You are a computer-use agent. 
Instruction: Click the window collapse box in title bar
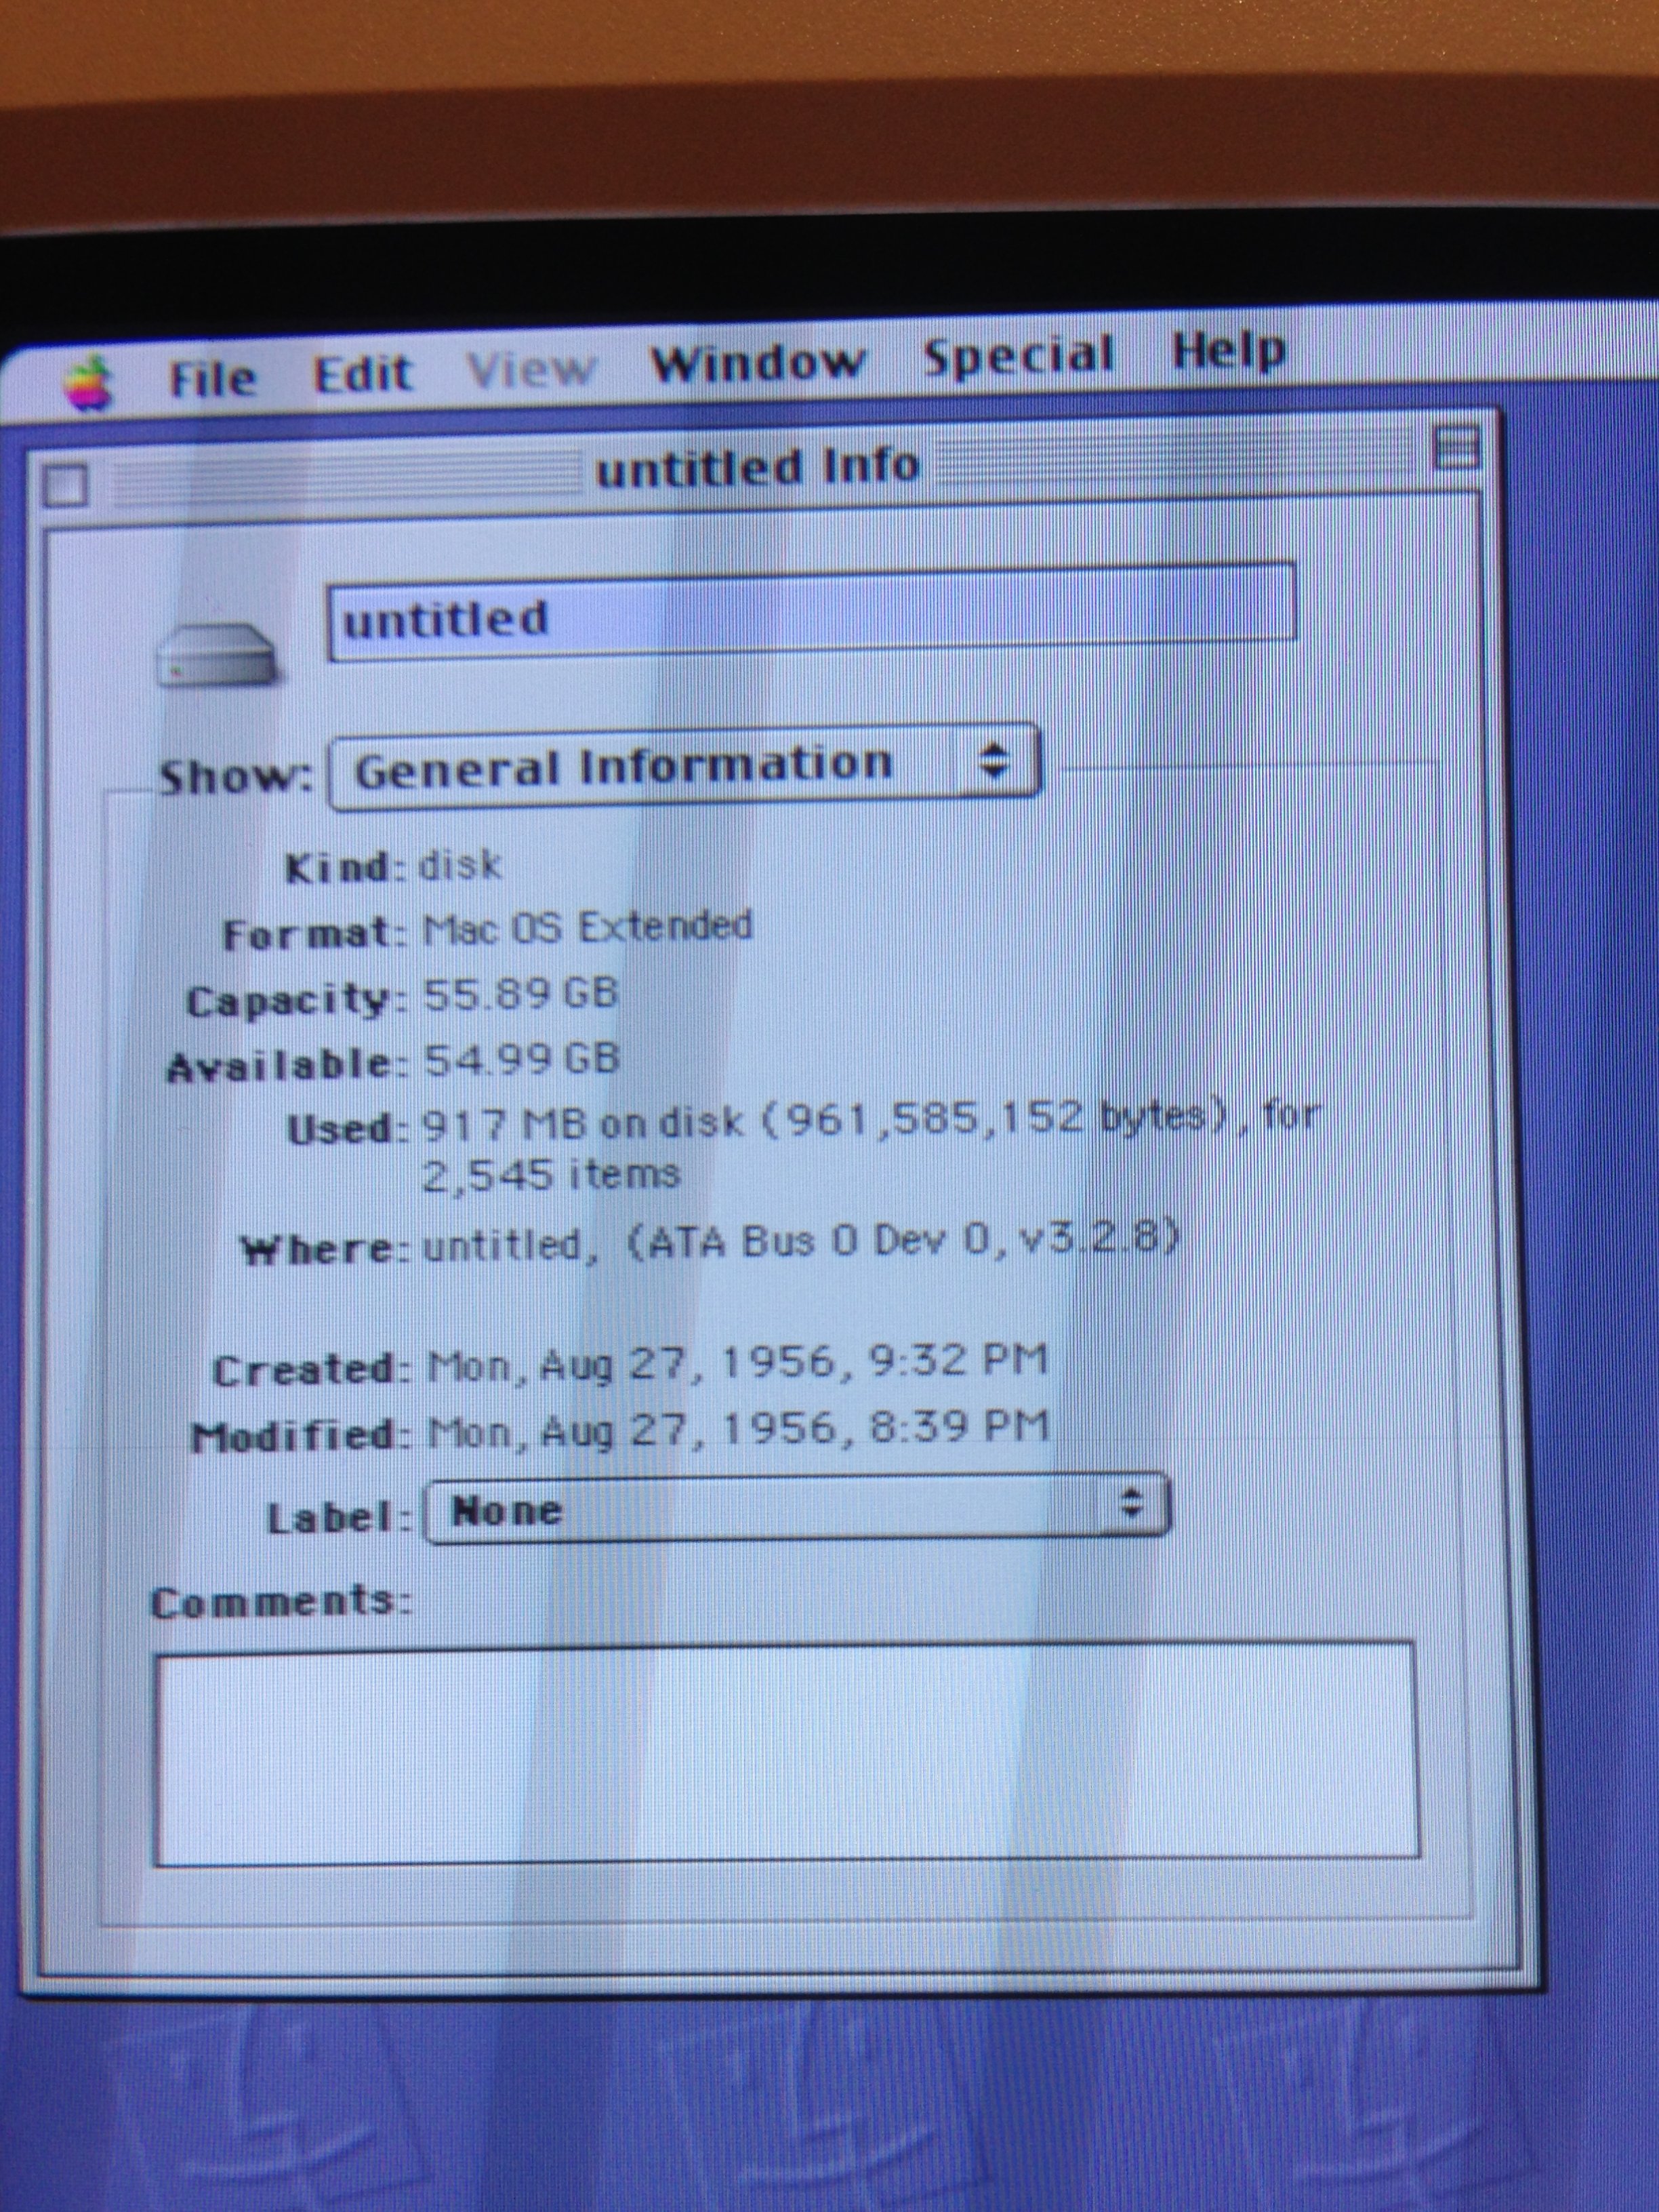point(1455,448)
